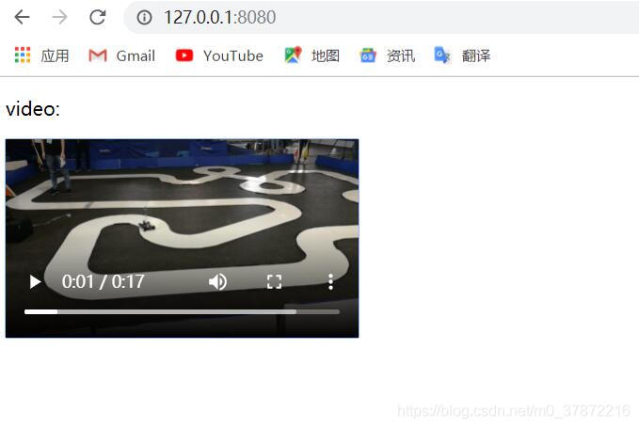639x428 pixels.
Task: Click the address bar URL 127.0.0.1:8080
Action: 219,17
